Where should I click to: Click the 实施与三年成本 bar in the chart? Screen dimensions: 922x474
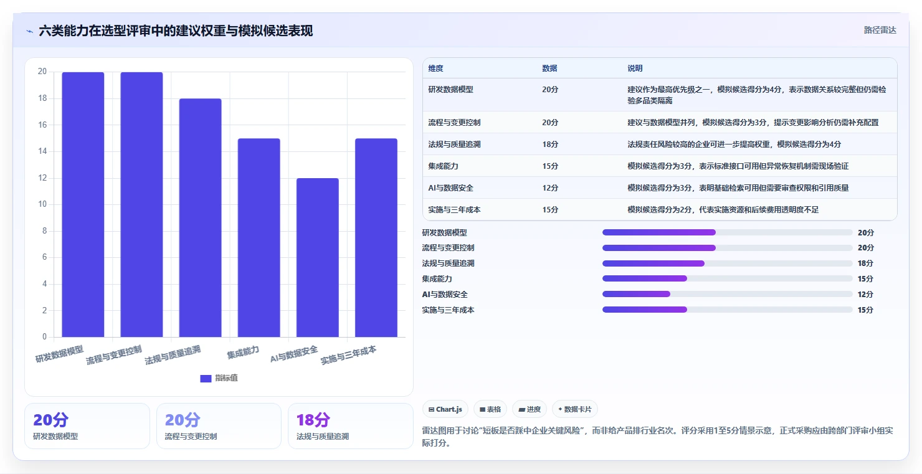(x=376, y=238)
